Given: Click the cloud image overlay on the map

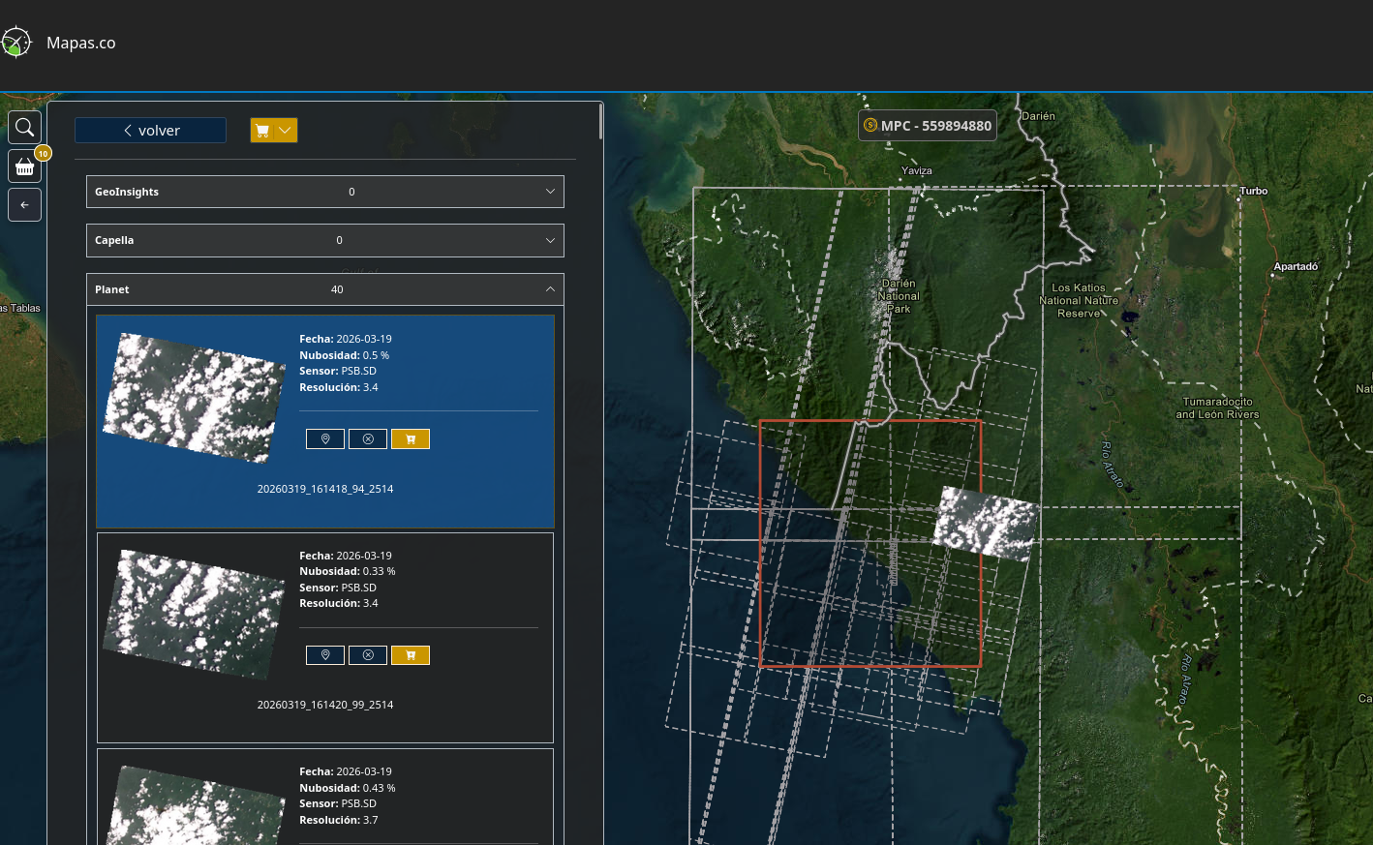Looking at the screenshot, I should [986, 523].
